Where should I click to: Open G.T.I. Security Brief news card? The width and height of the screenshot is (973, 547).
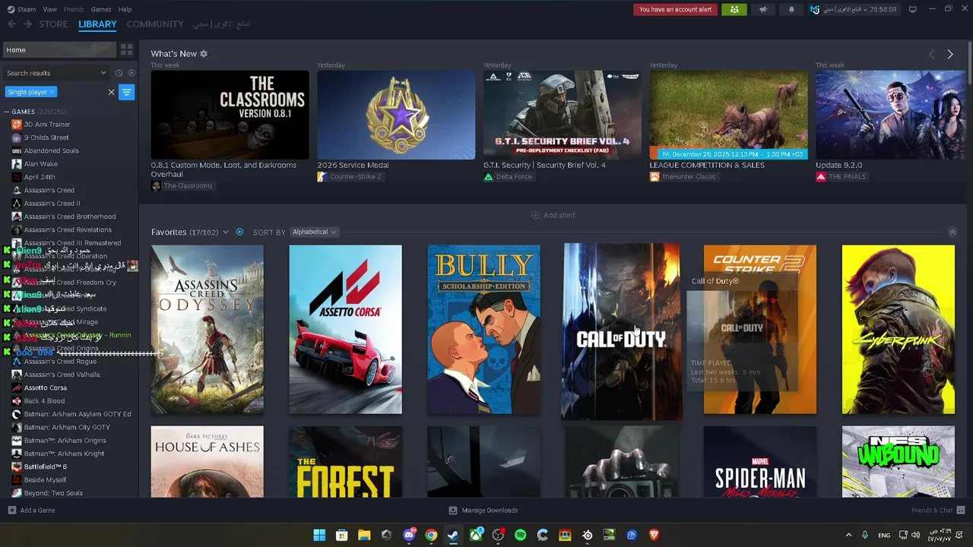point(563,115)
